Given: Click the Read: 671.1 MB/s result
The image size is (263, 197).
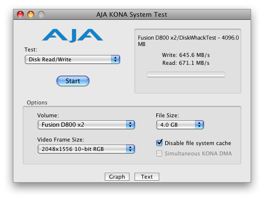Looking at the screenshot, I should coord(186,63).
